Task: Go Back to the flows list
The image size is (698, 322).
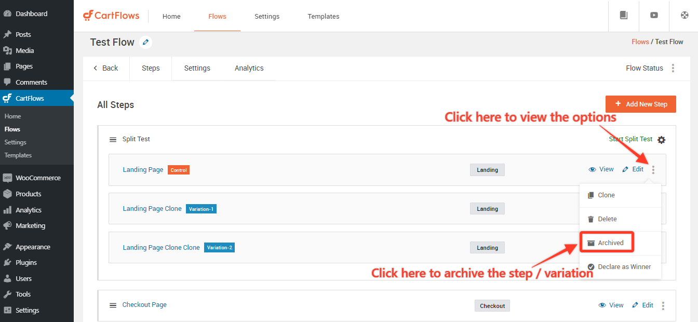Action: tap(106, 68)
